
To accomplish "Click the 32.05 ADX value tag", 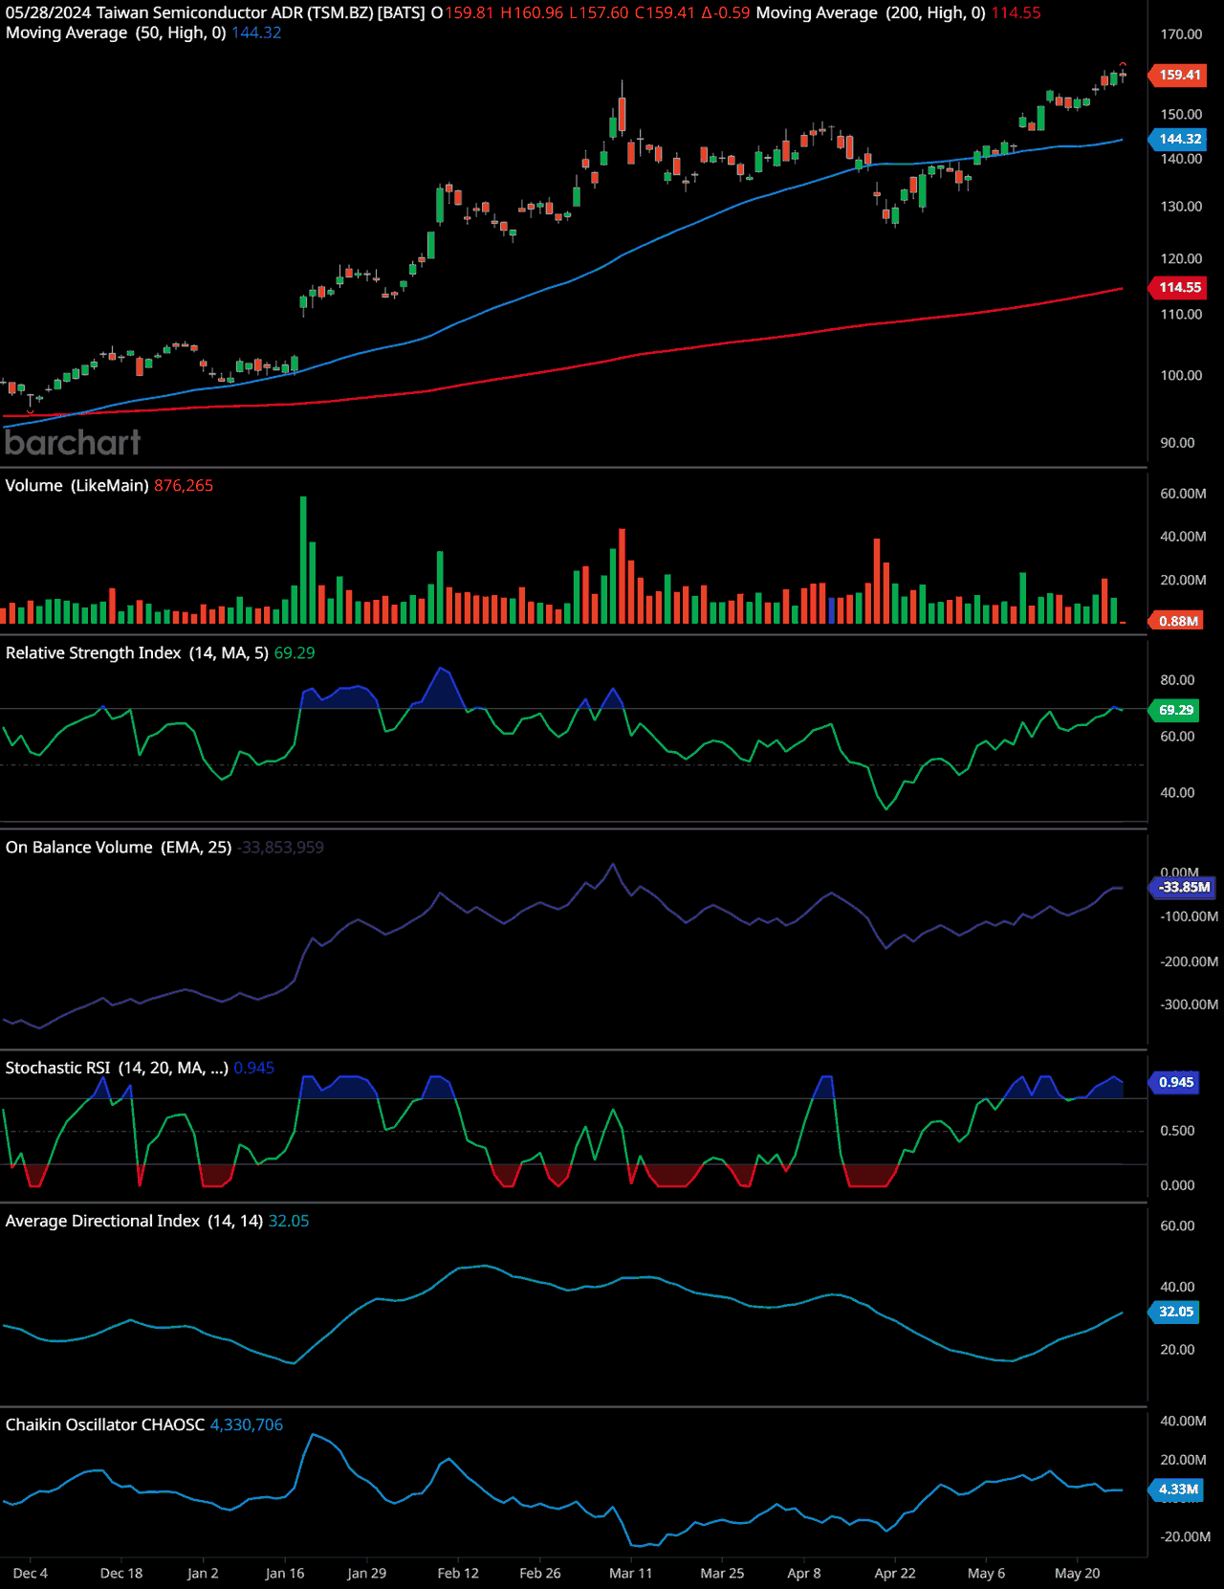I will pyautogui.click(x=1175, y=1312).
